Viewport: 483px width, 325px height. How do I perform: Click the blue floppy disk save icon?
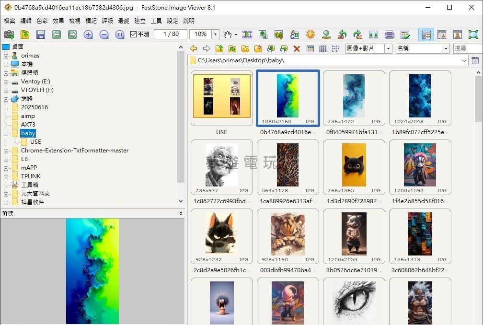point(40,35)
